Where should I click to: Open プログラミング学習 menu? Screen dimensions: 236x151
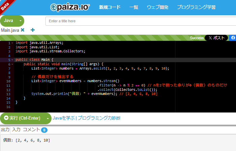coord(196,7)
